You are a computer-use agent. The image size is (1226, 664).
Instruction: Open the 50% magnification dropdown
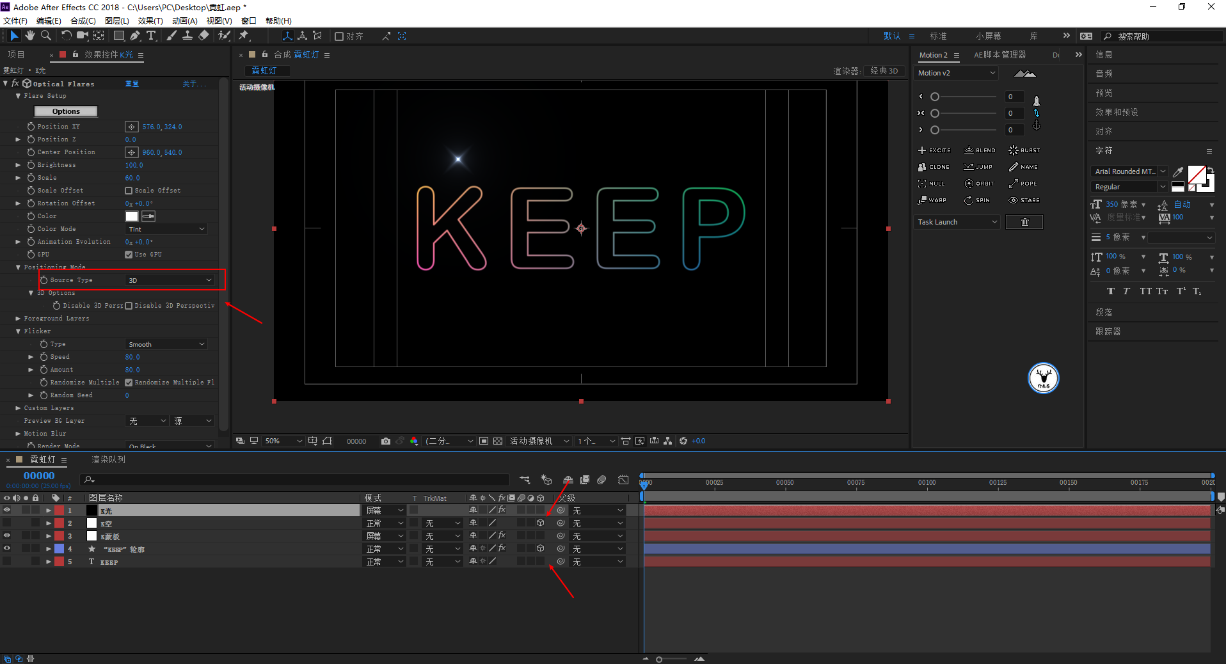click(282, 441)
